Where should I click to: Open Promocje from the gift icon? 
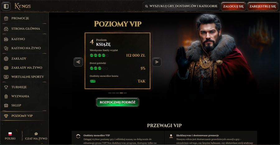[6, 18]
